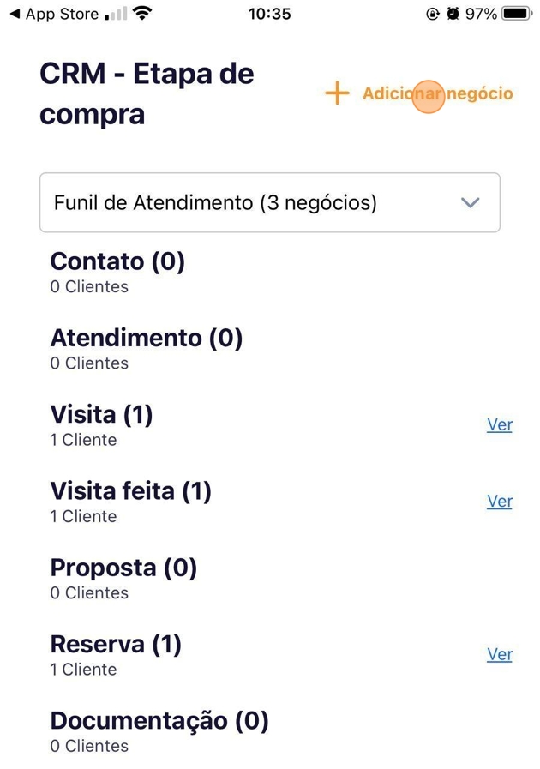Tap the Adicionar negócio button

[437, 93]
